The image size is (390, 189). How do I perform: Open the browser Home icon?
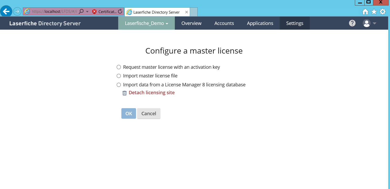click(365, 12)
